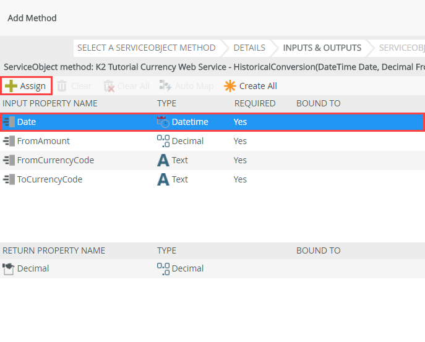425x342 pixels.
Task: Select the Decimal return property row
Action: click(33, 268)
